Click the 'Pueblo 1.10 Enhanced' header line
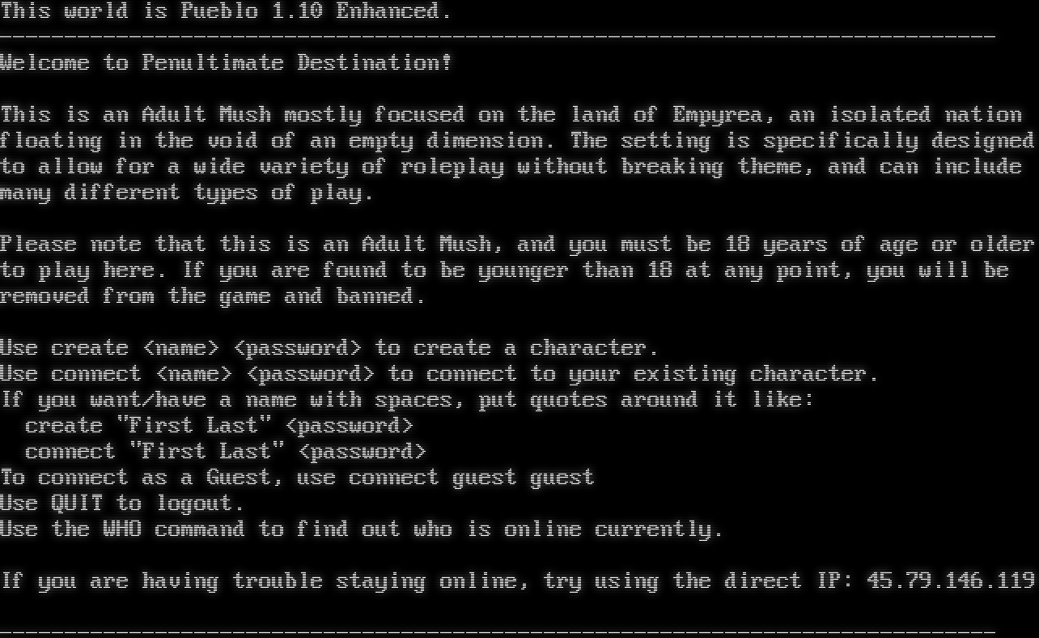This screenshot has height=638, width=1039. click(x=226, y=11)
